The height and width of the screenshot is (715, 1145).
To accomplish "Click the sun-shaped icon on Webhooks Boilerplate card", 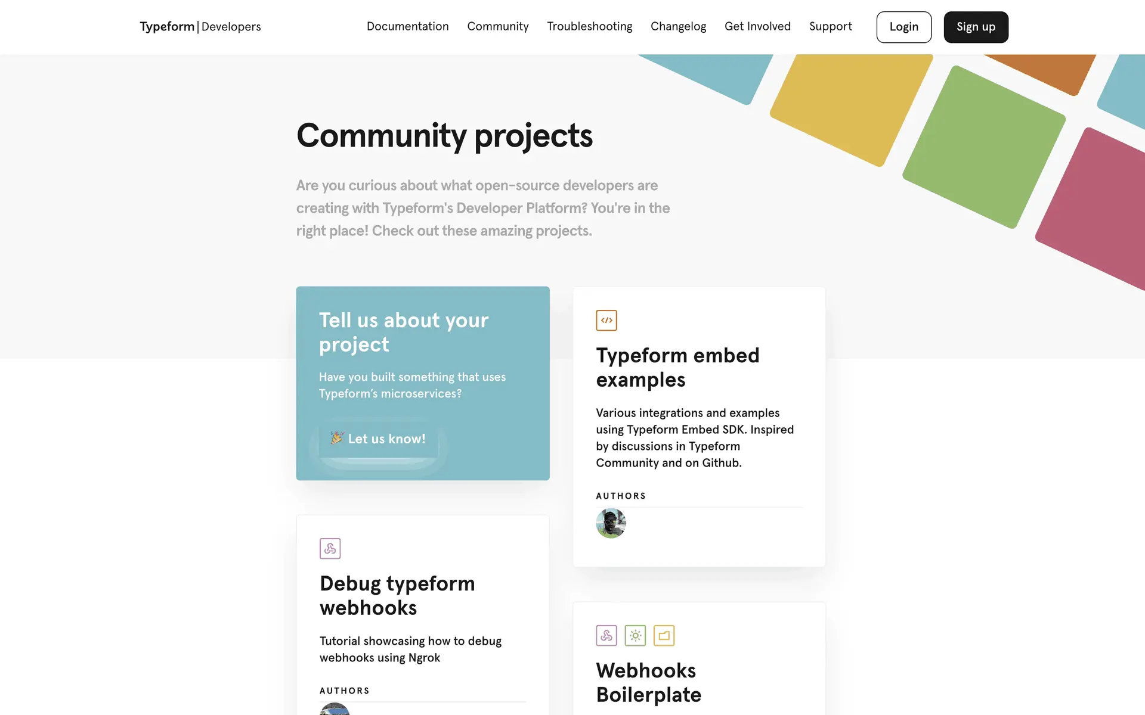I will (x=635, y=636).
